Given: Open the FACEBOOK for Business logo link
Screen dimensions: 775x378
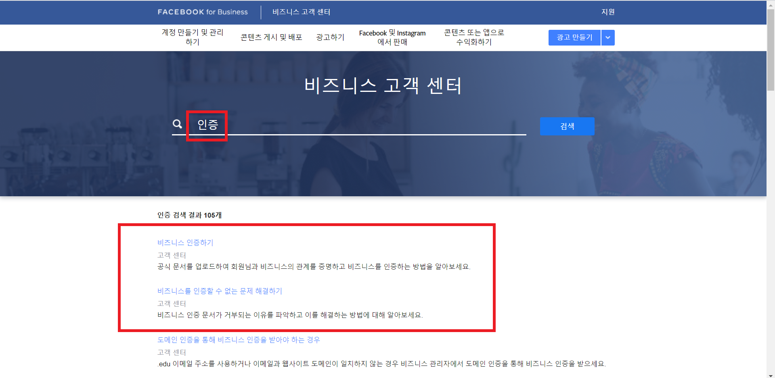Looking at the screenshot, I should pos(203,12).
